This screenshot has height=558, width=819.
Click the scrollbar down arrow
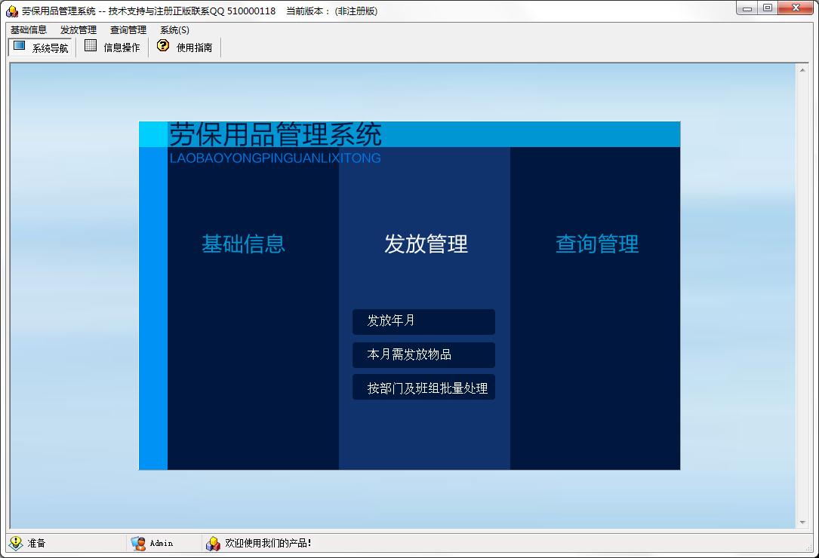click(802, 523)
